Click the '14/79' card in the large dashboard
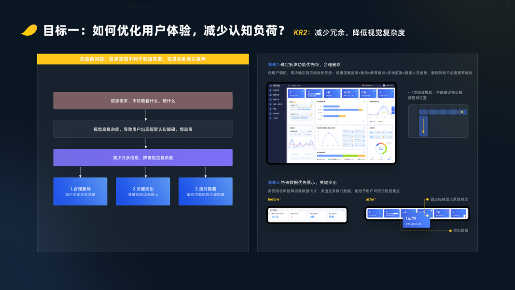 coord(350,93)
